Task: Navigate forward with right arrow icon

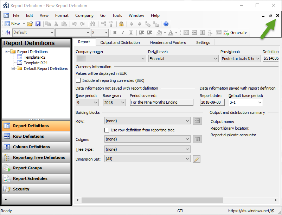Action: pos(139,24)
